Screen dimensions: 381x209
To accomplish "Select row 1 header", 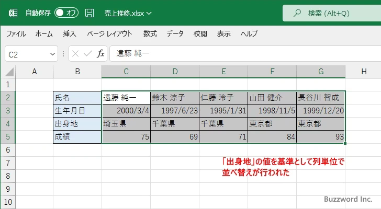I will pyautogui.click(x=8, y=84).
